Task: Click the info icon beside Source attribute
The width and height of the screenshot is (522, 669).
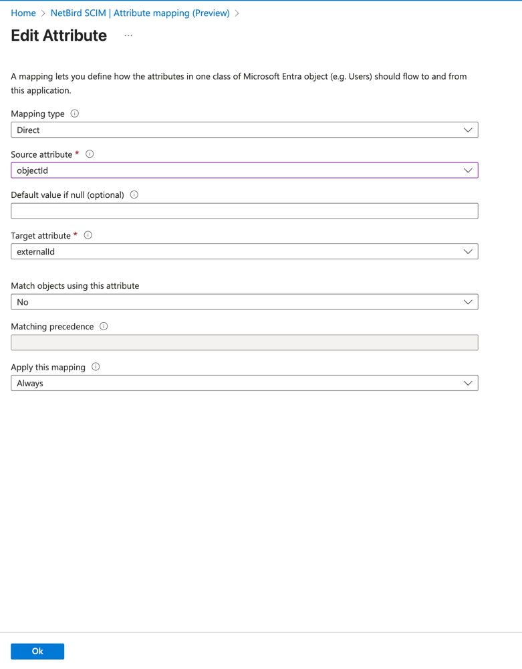Action: point(89,154)
